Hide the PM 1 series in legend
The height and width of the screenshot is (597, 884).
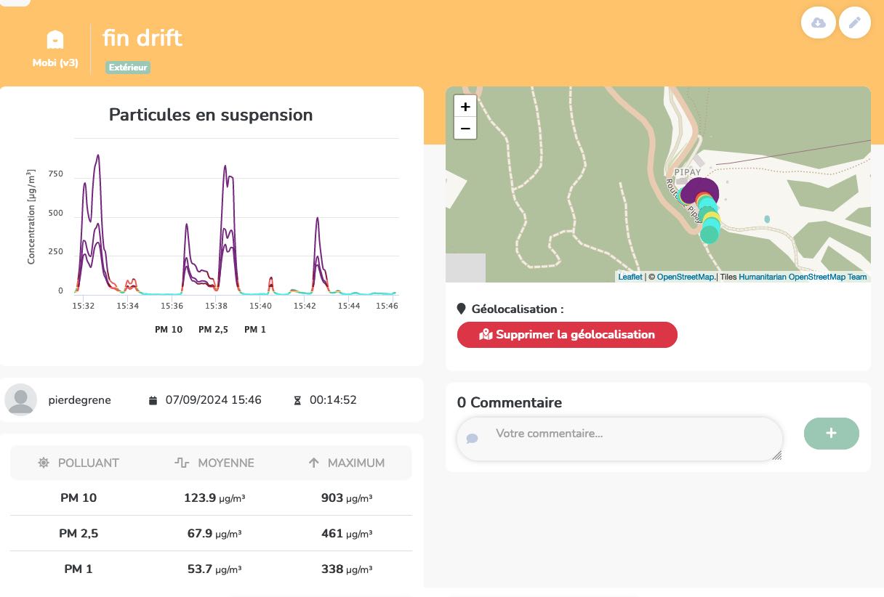click(x=255, y=330)
